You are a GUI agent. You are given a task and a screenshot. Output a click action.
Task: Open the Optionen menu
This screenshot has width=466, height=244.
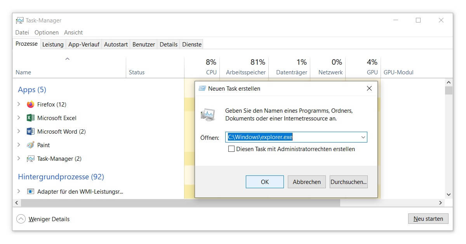pos(47,33)
